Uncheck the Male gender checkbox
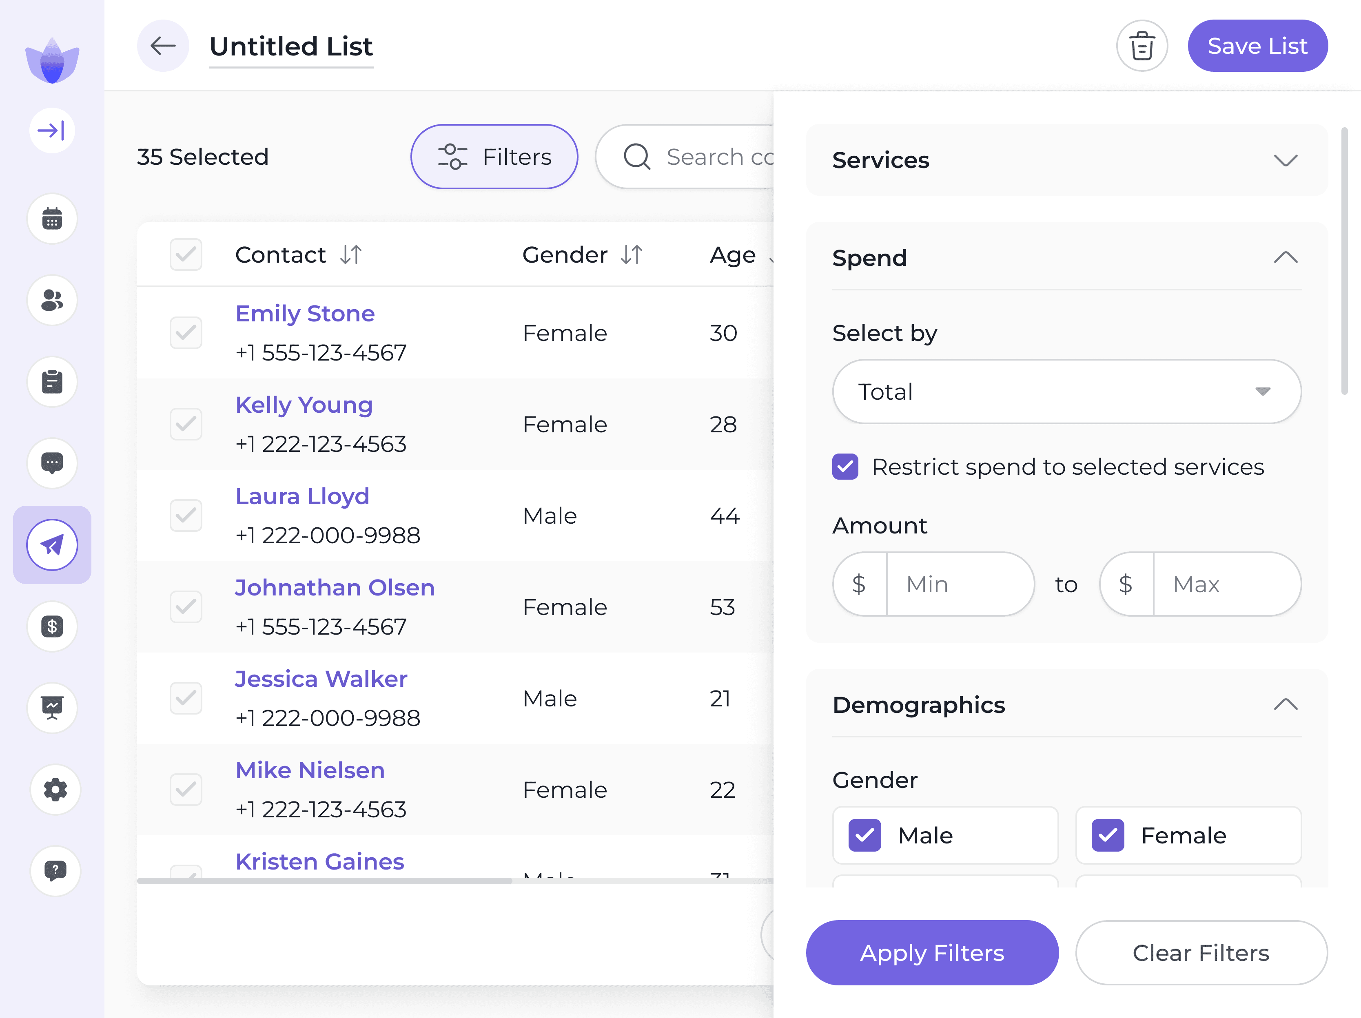 (864, 835)
